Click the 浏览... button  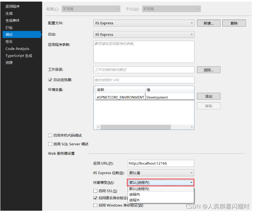tap(209, 70)
